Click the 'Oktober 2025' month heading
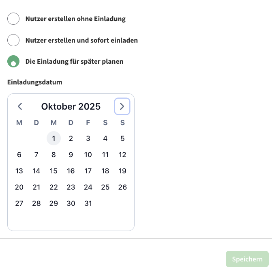The width and height of the screenshot is (272, 272). (71, 107)
